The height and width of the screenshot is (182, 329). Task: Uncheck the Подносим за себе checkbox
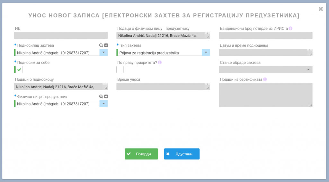19,70
